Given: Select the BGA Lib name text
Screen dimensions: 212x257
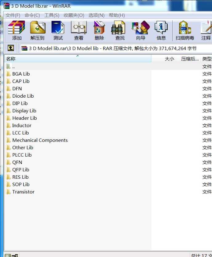Looking at the screenshot, I should (x=21, y=74).
